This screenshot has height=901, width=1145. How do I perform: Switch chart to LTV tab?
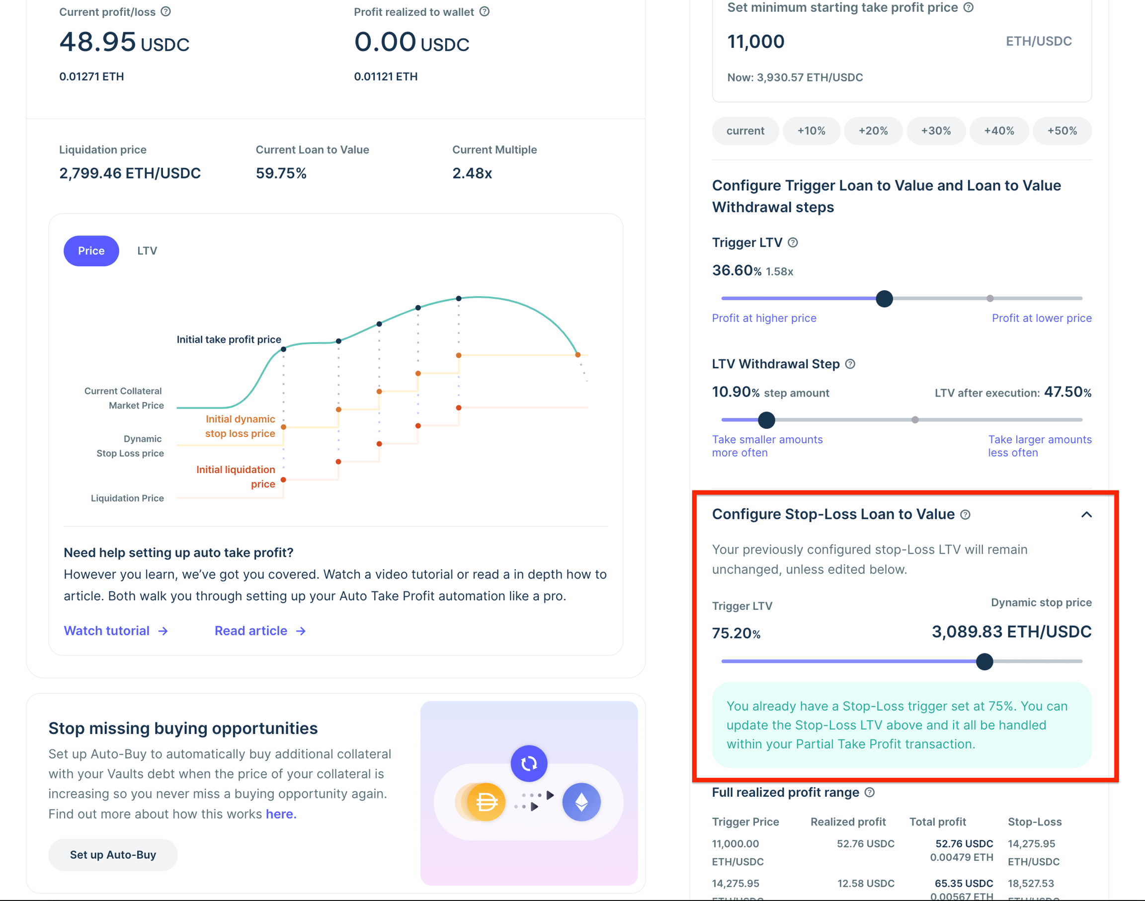(x=147, y=251)
